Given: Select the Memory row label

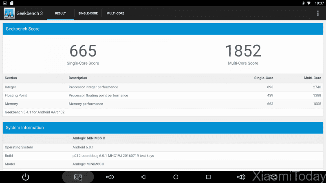Looking at the screenshot, I should coord(11,104).
